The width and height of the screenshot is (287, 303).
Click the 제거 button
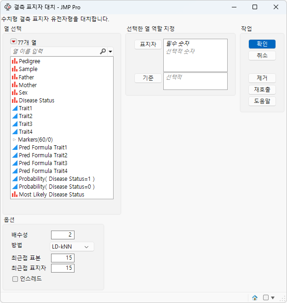262,78
